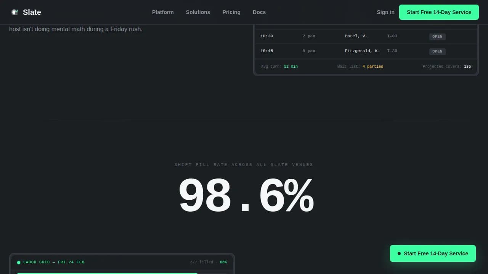Visit the Pricing page link
This screenshot has height=274, width=488.
click(231, 12)
